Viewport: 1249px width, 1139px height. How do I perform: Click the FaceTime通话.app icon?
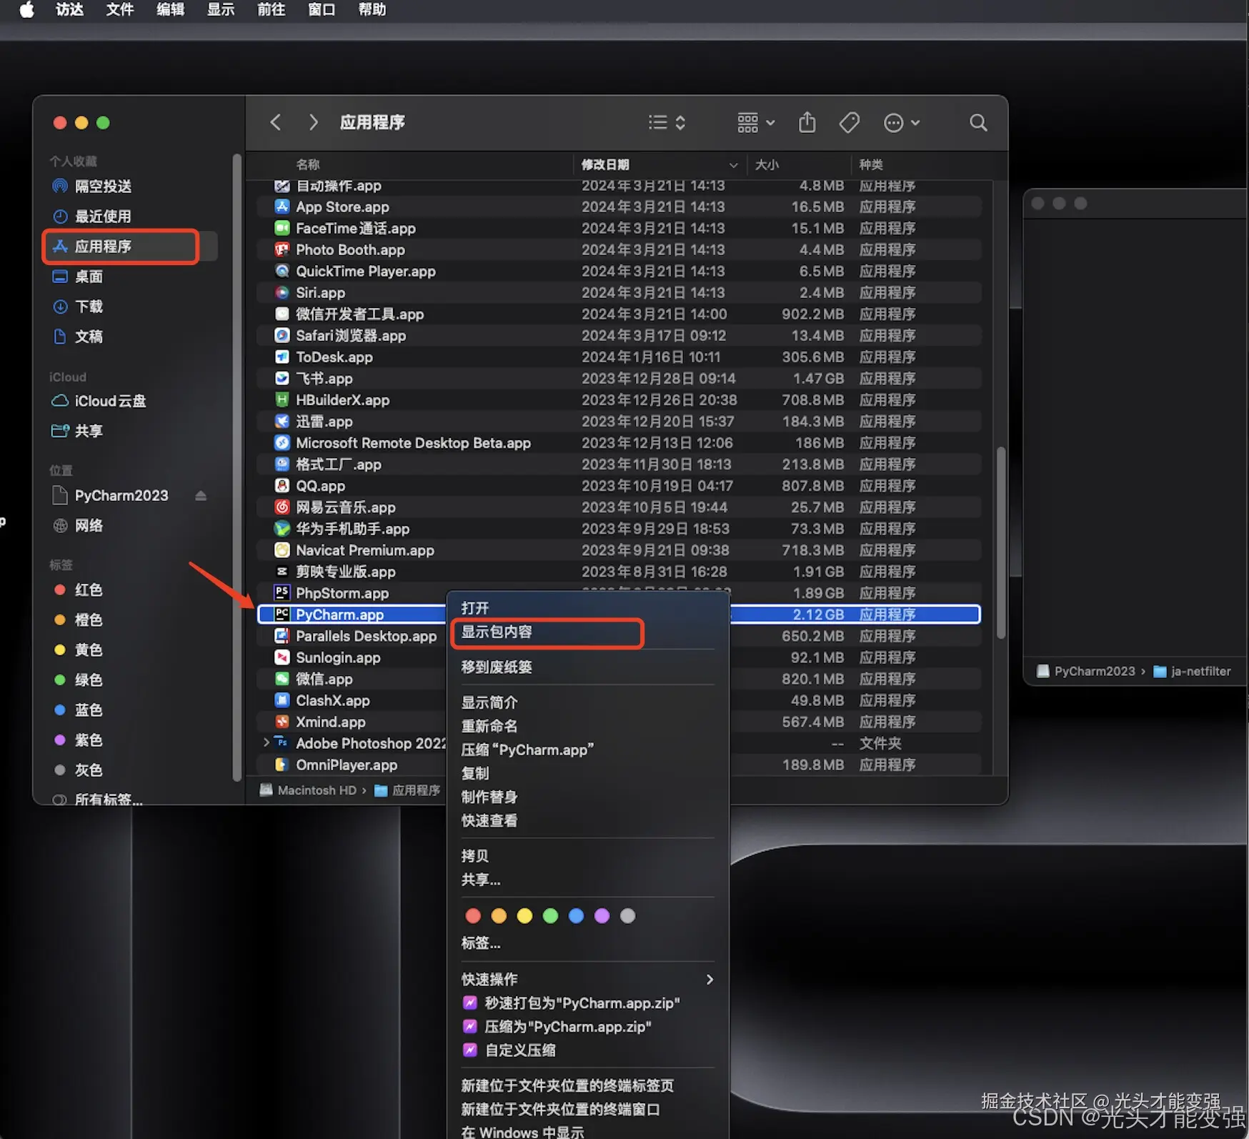click(x=282, y=228)
